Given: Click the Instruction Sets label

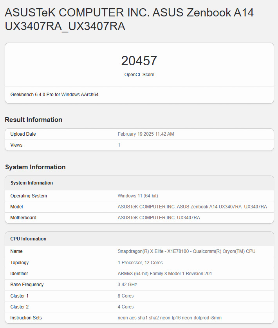Looking at the screenshot, I should click(x=26, y=318).
